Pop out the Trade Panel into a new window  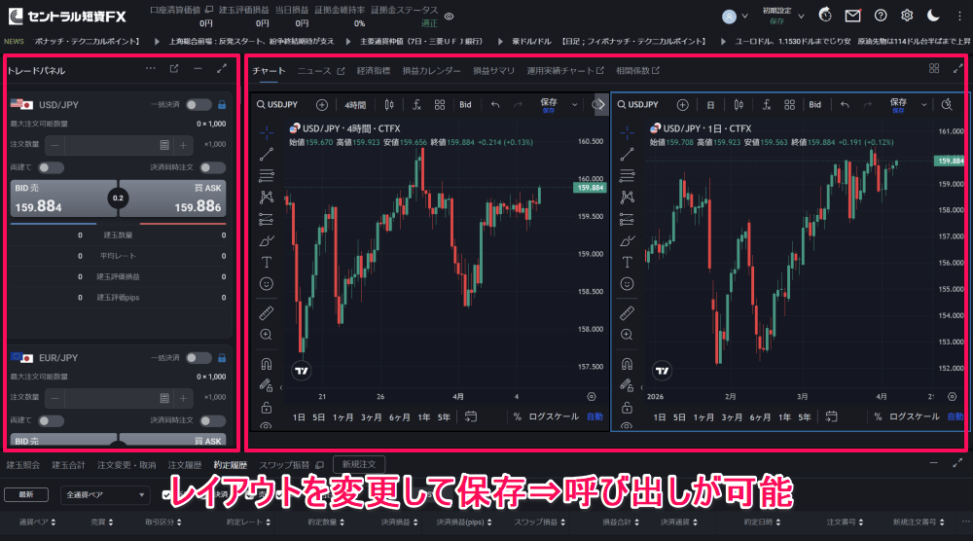[174, 69]
